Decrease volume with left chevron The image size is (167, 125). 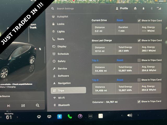(x=122, y=115)
